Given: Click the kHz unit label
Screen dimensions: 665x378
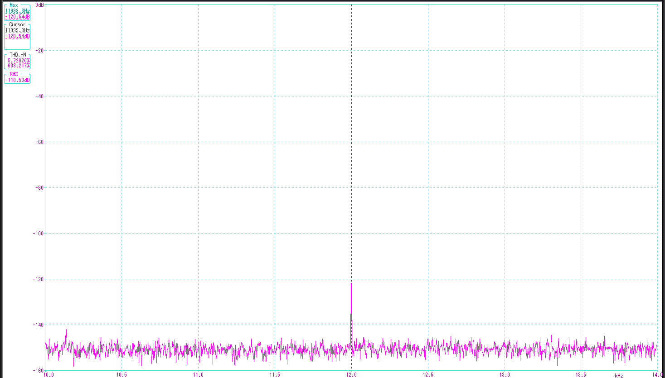Looking at the screenshot, I should (x=619, y=376).
